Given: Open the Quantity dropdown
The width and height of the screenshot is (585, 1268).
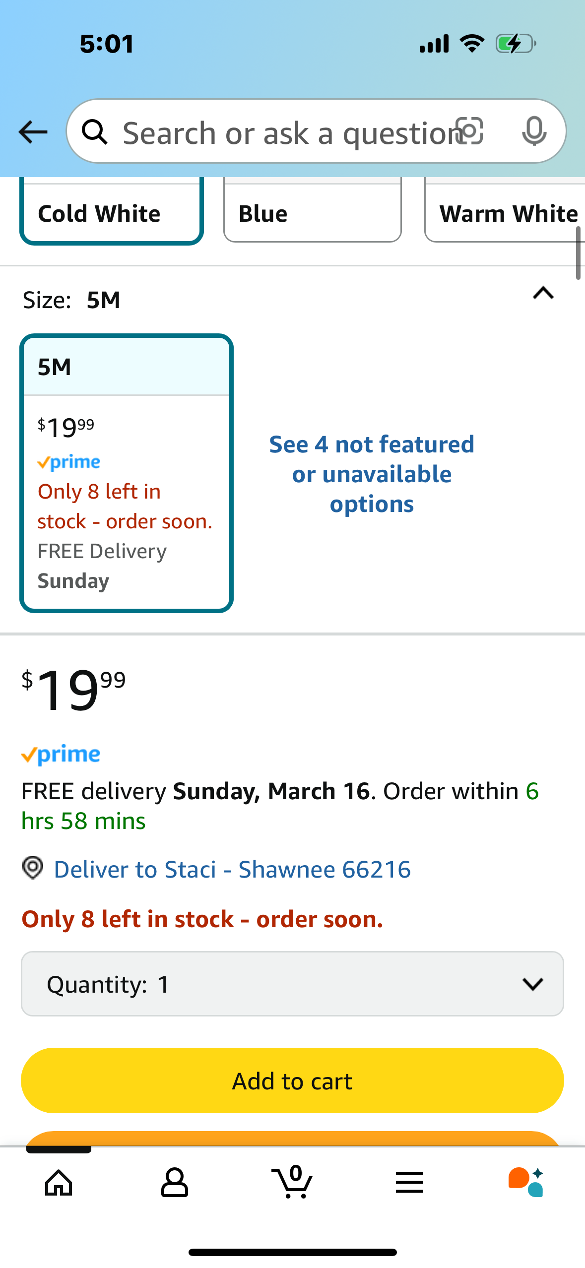Looking at the screenshot, I should 292,984.
